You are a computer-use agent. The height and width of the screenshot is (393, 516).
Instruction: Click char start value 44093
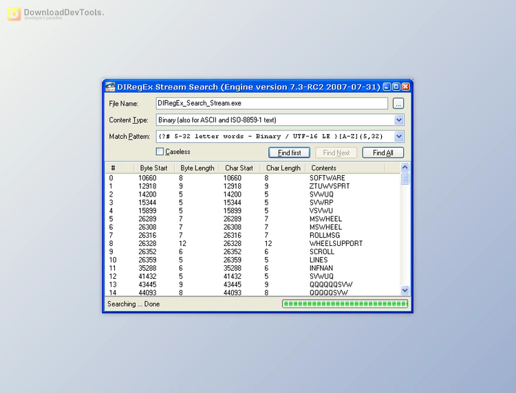(x=233, y=293)
